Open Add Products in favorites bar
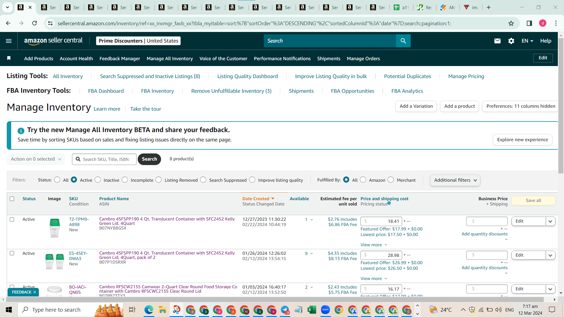 pos(38,58)
